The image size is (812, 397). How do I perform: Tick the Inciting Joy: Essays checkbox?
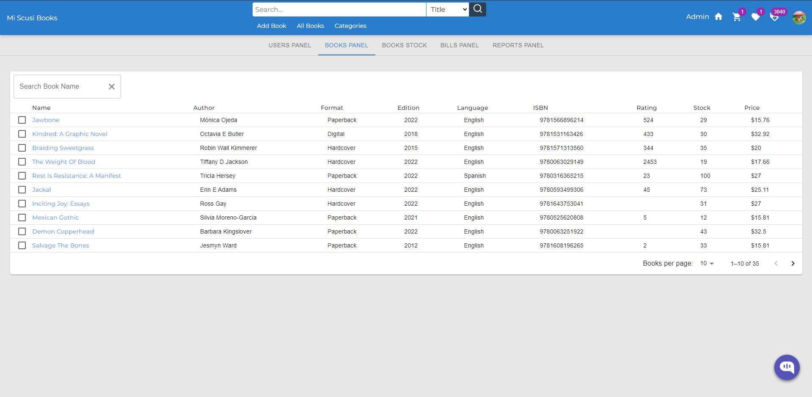point(22,204)
